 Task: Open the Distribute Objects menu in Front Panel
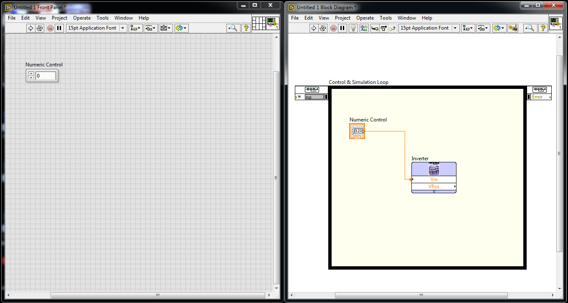[x=150, y=28]
